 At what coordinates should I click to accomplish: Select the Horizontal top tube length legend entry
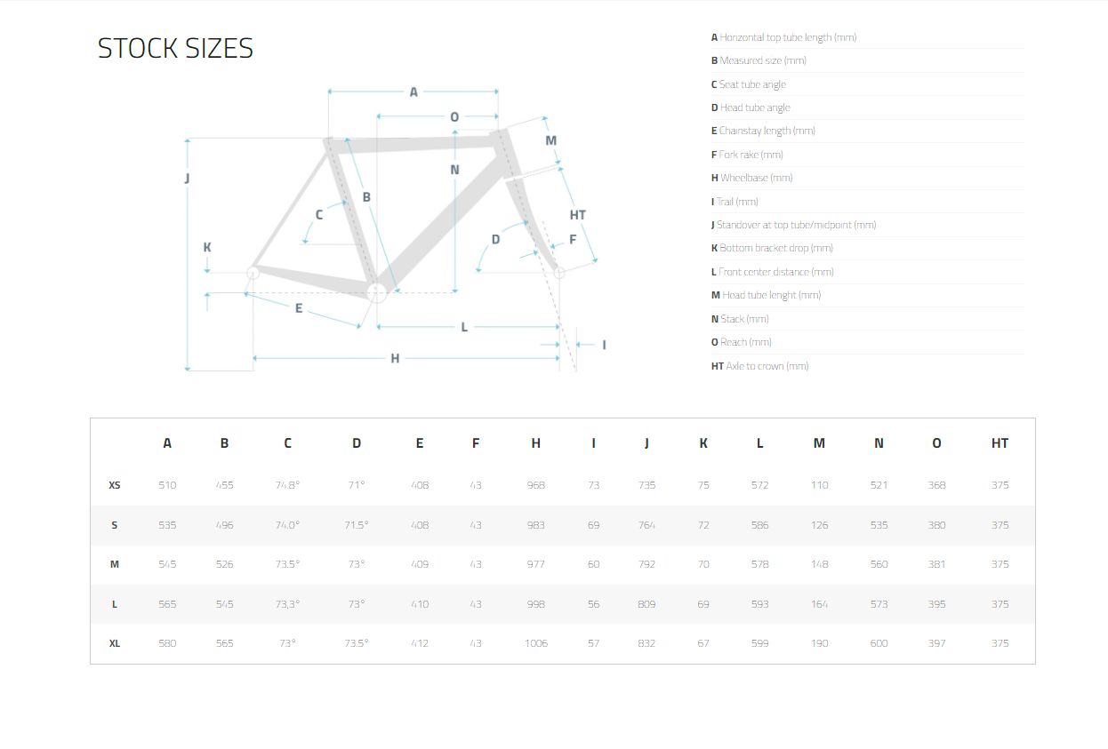tap(783, 37)
